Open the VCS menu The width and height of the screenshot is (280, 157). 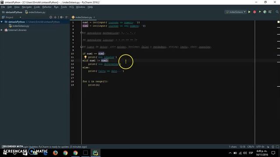point(71,7)
